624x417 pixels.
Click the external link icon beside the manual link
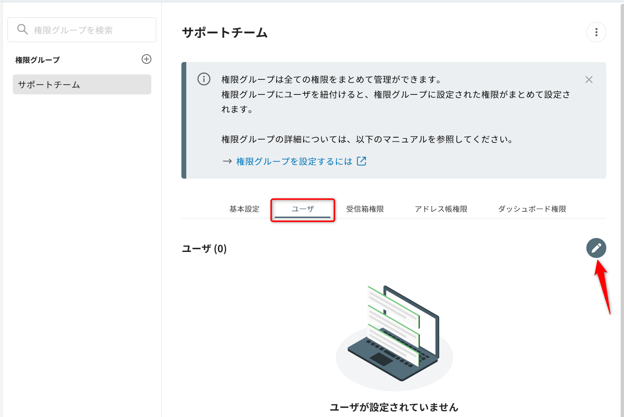click(x=361, y=161)
